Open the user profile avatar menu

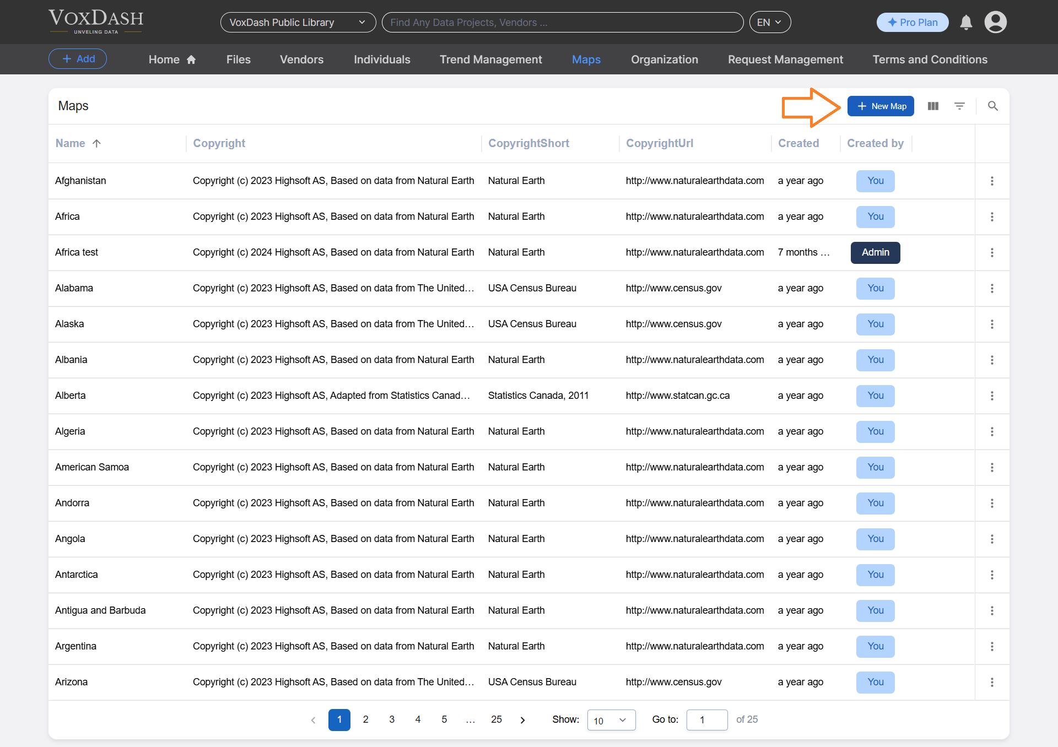pyautogui.click(x=995, y=23)
